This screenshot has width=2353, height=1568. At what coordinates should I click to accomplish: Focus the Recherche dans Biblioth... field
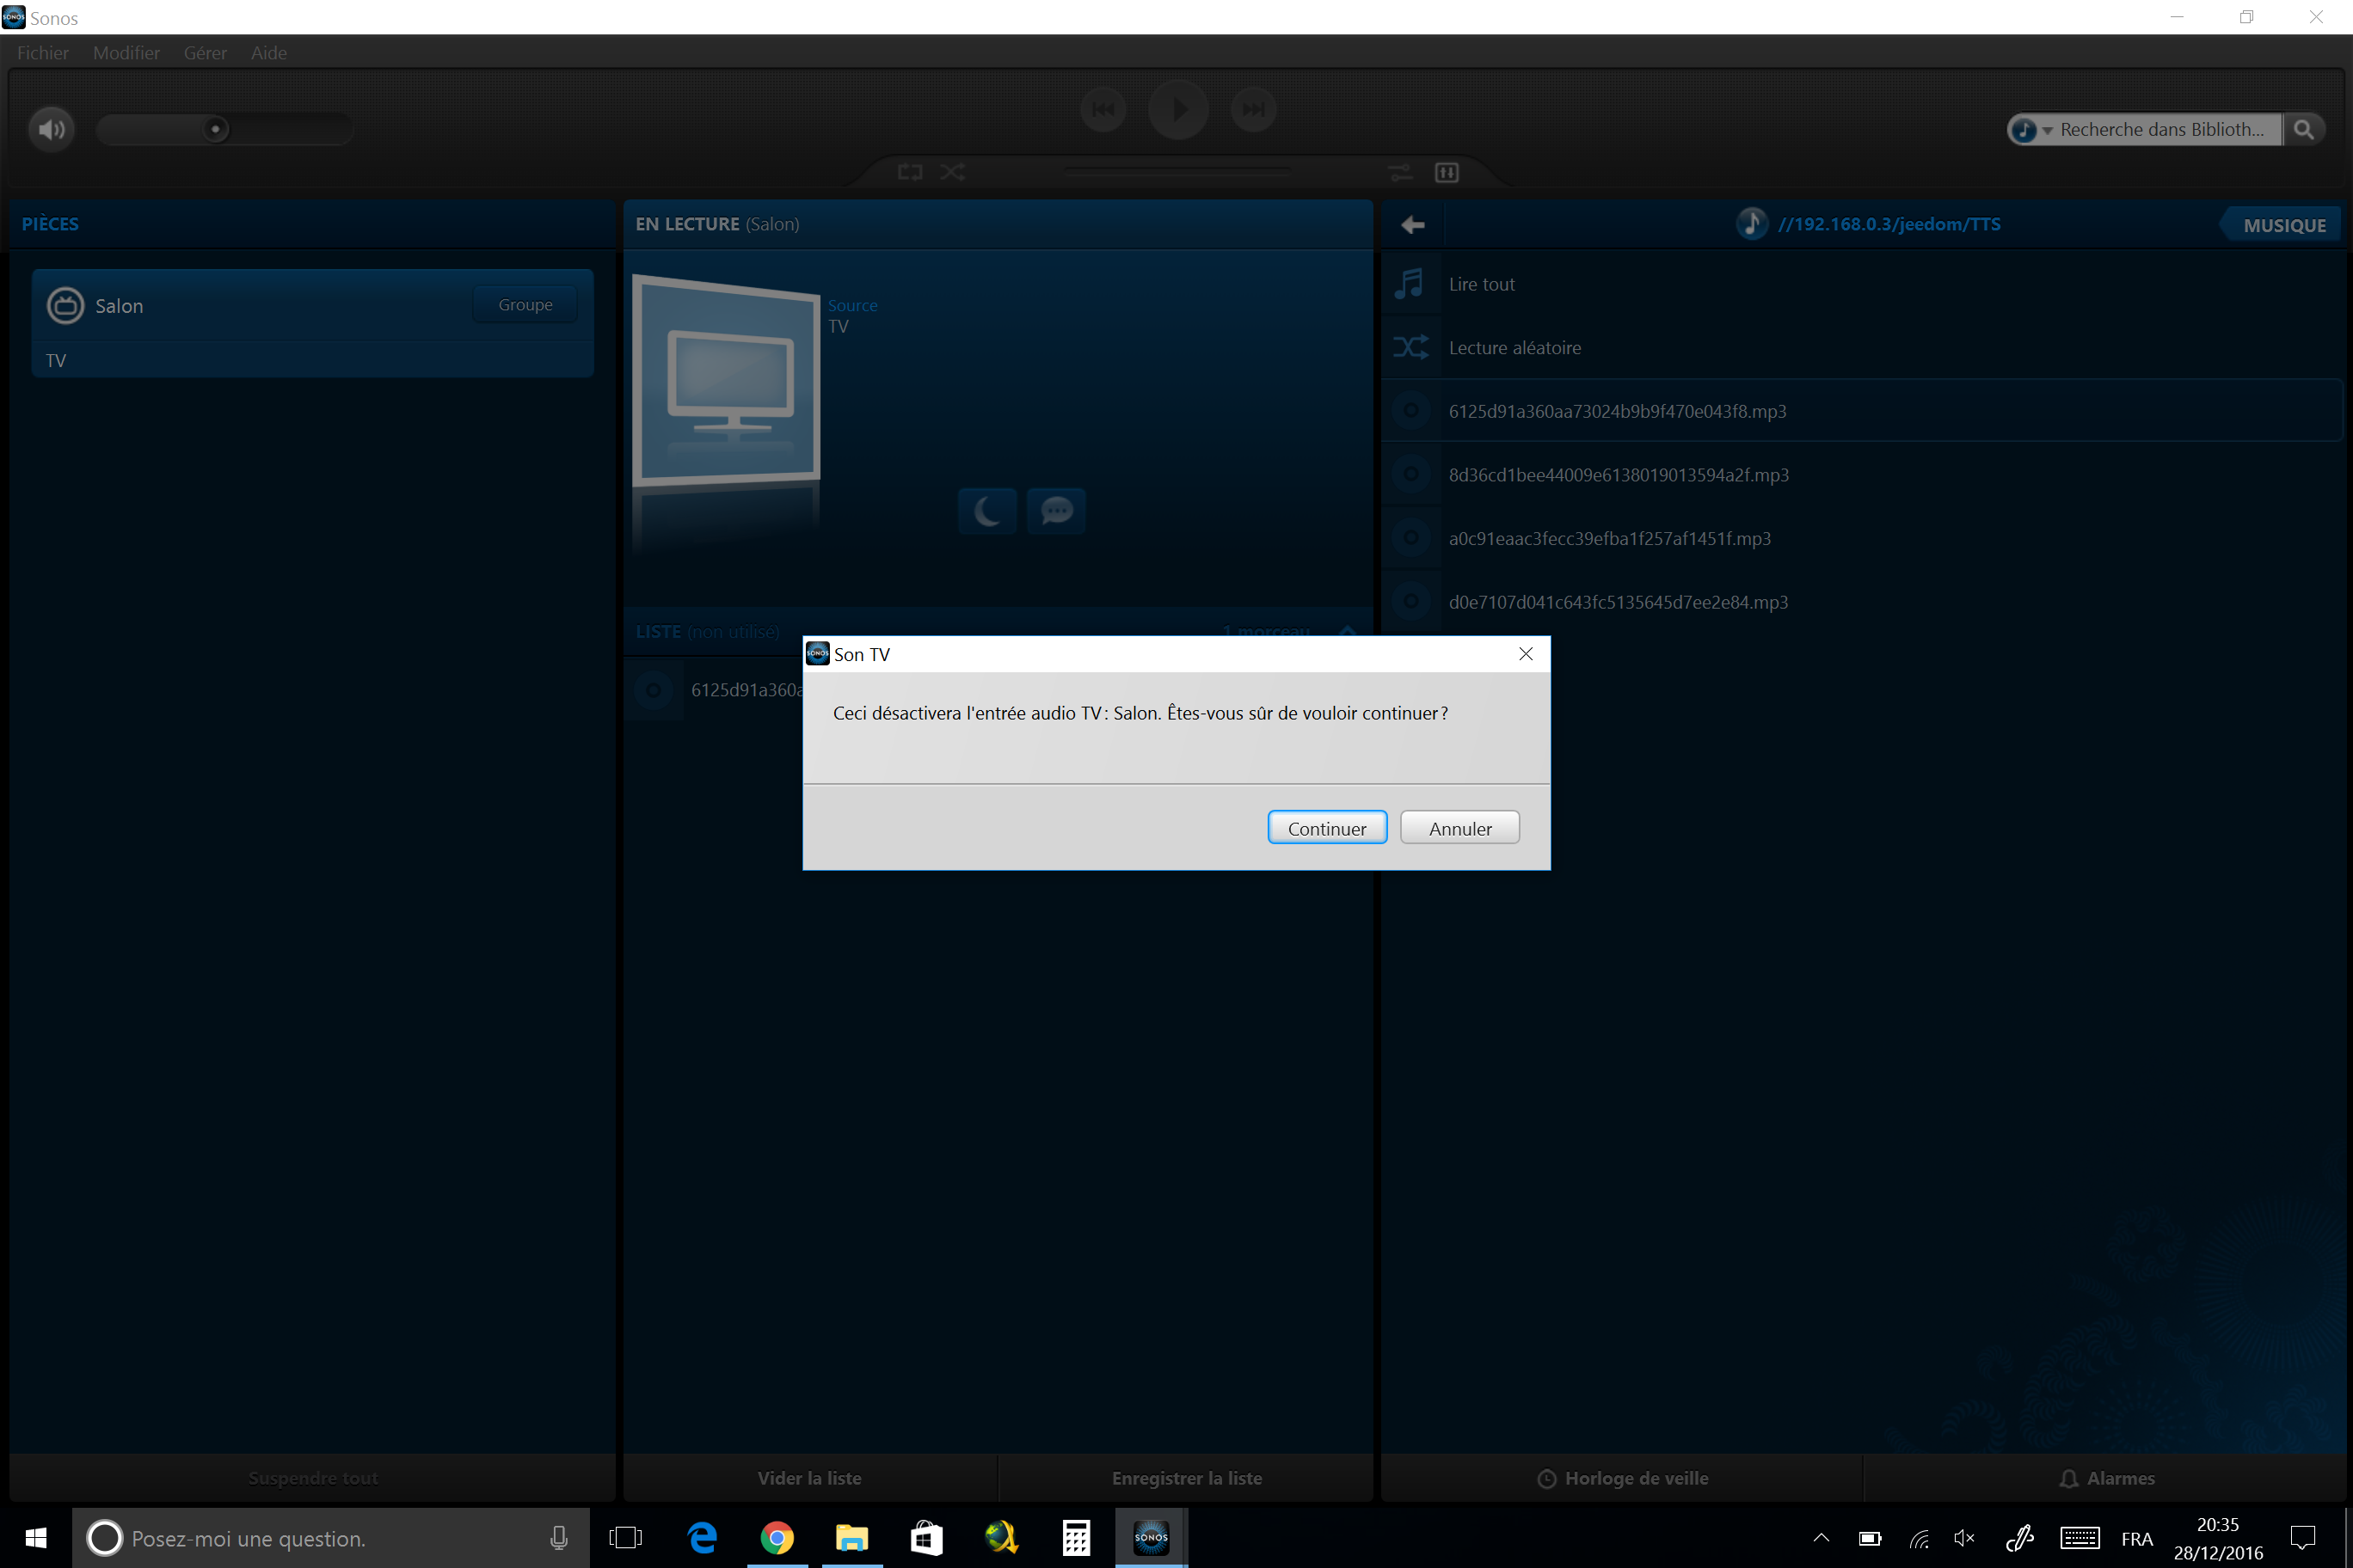(x=2163, y=130)
